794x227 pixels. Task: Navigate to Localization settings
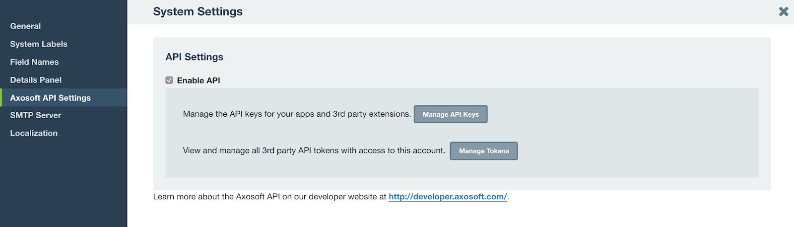tap(34, 133)
